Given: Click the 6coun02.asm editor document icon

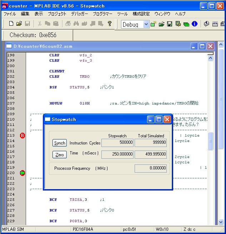Looking at the screenshot, I should point(9,46).
